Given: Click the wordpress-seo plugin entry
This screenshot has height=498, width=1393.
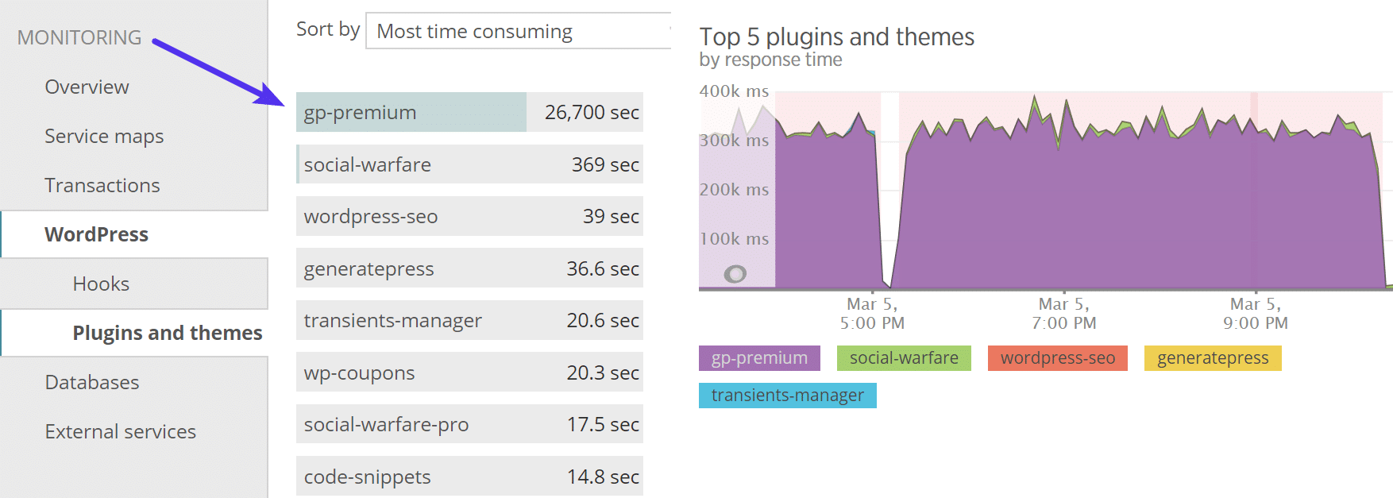Looking at the screenshot, I should point(469,216).
